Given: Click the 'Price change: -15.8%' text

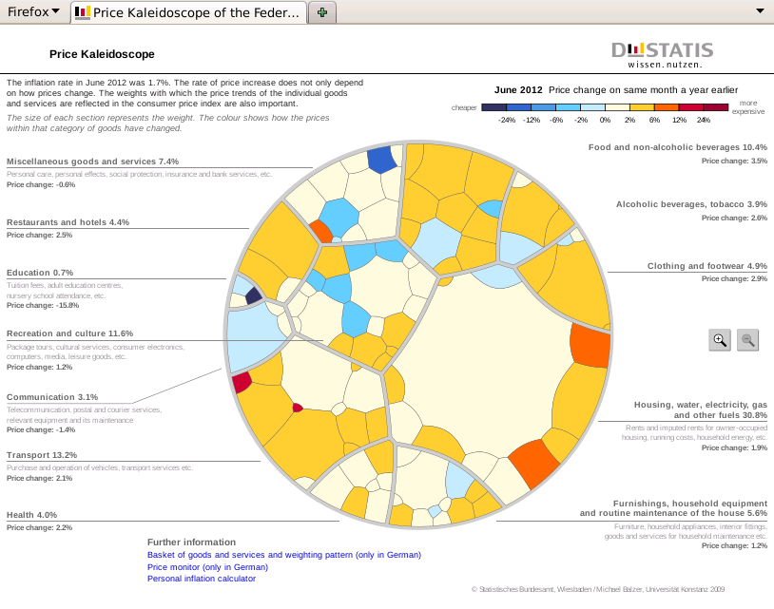Looking at the screenshot, I should [43, 305].
